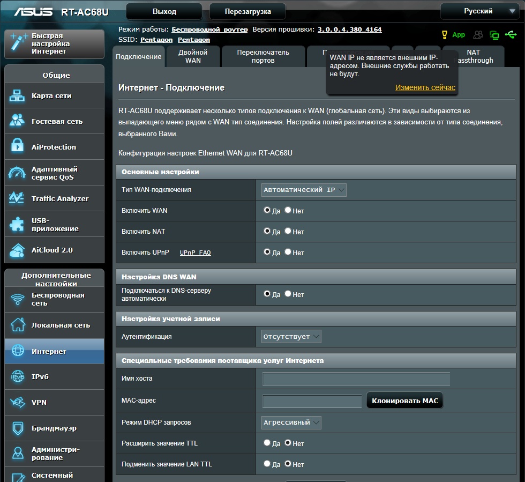Select Да for Подменить значение LAN TTL

[267, 464]
